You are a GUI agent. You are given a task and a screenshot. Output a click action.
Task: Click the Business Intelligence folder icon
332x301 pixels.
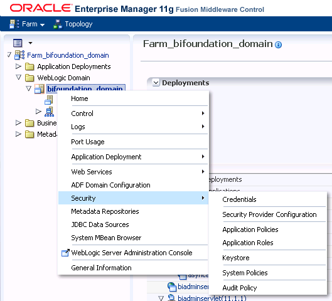pyautogui.click(x=29, y=123)
